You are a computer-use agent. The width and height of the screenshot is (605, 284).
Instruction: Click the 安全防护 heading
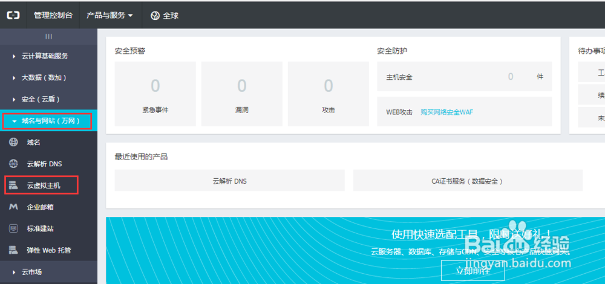(x=393, y=51)
